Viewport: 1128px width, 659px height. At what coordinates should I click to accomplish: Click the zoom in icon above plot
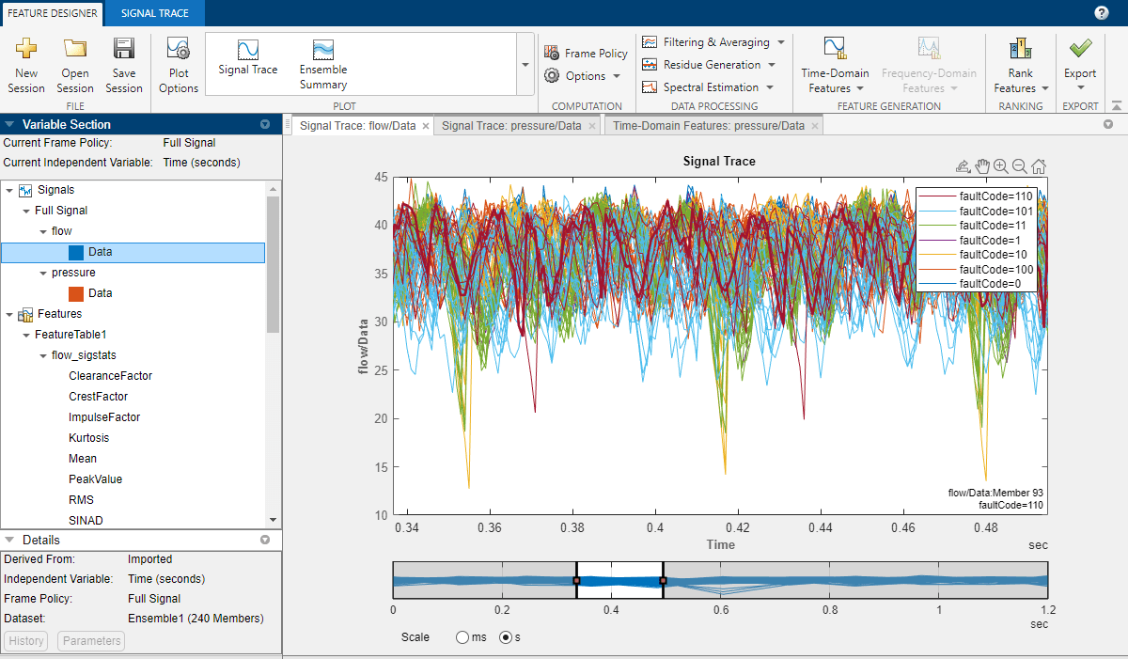pyautogui.click(x=1001, y=166)
